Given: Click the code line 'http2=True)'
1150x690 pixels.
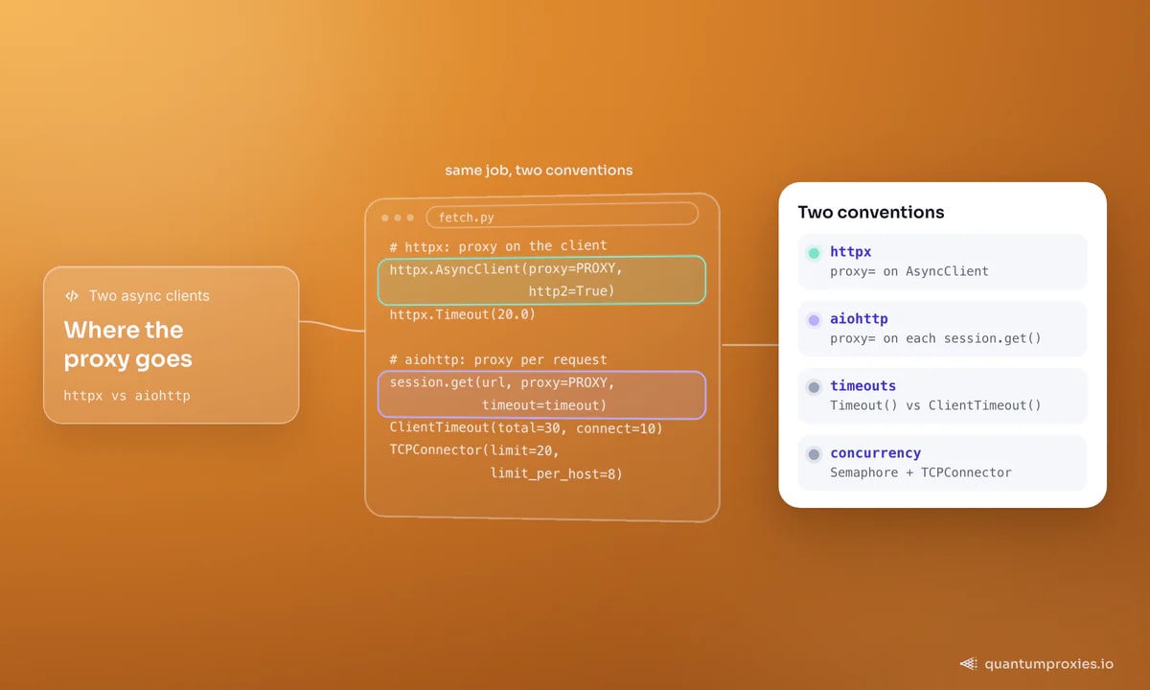Looking at the screenshot, I should click(571, 291).
